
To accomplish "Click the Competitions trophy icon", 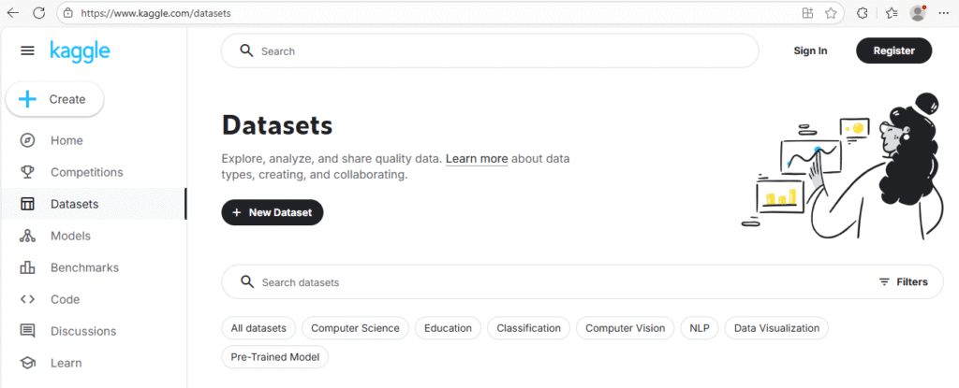I will tap(28, 172).
